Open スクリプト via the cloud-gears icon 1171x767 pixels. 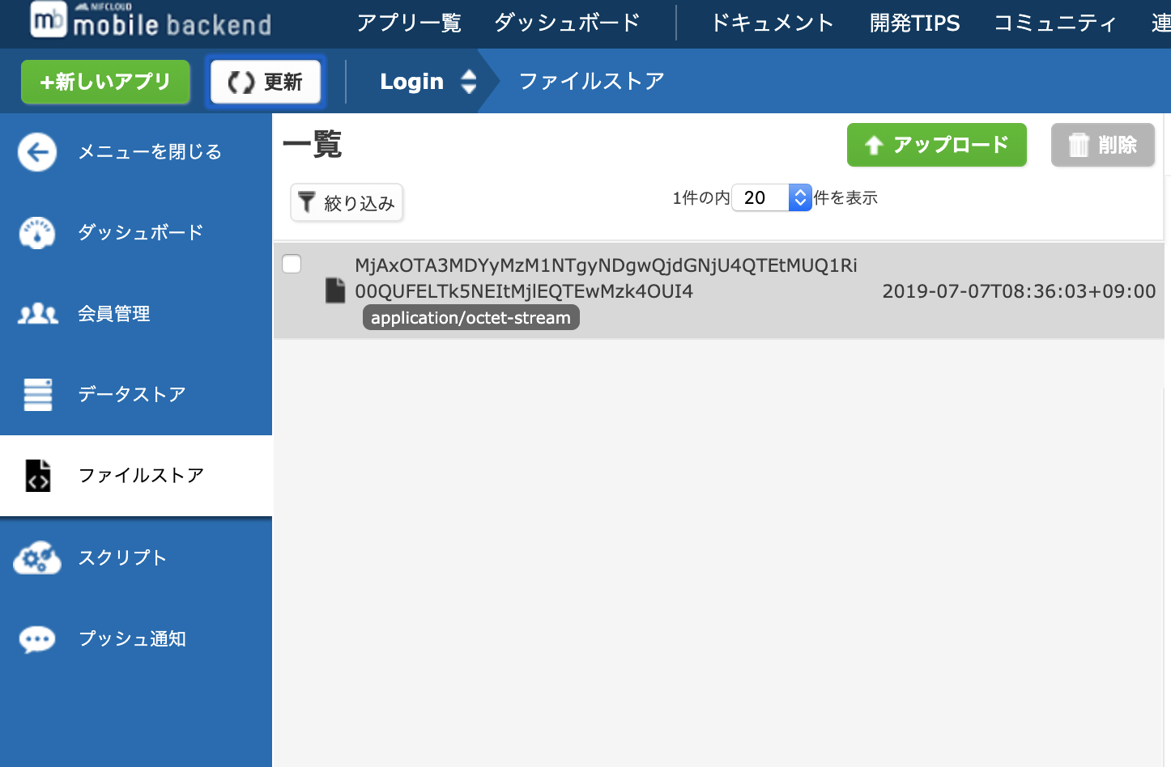pyautogui.click(x=36, y=557)
